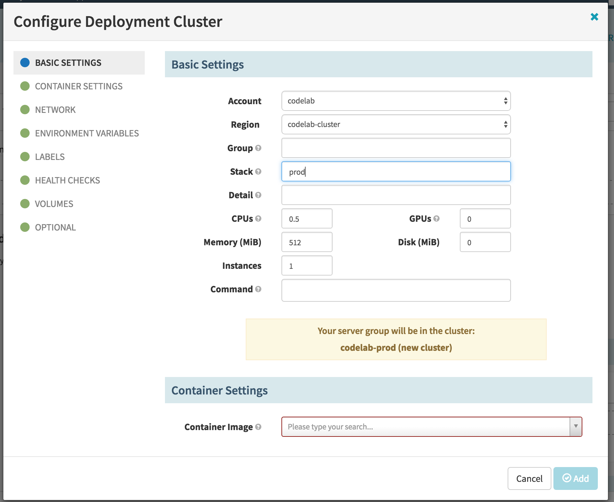Go to Basic Settings section
Viewport: 614px width, 502px height.
pyautogui.click(x=79, y=63)
